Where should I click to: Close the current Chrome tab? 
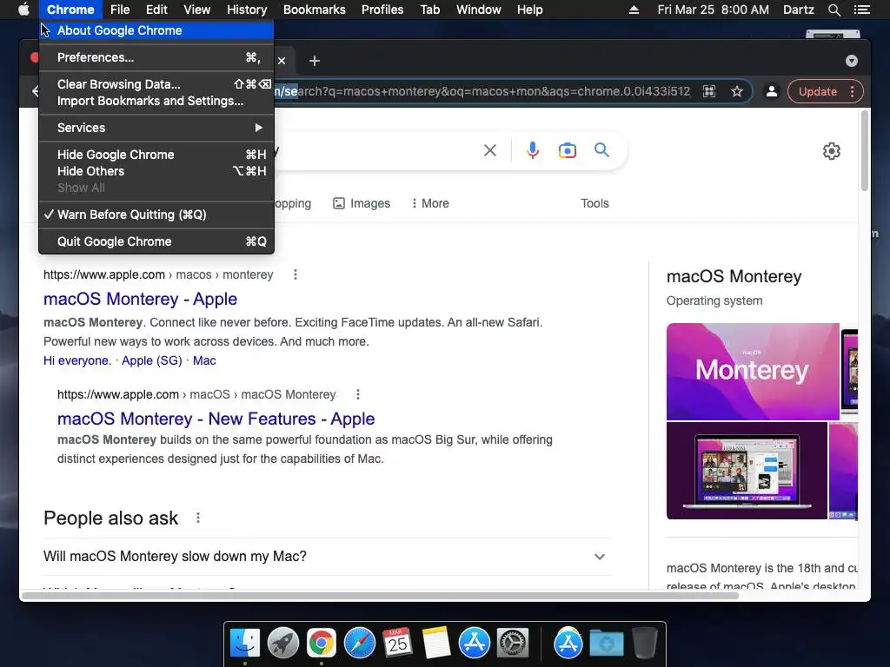pos(282,61)
